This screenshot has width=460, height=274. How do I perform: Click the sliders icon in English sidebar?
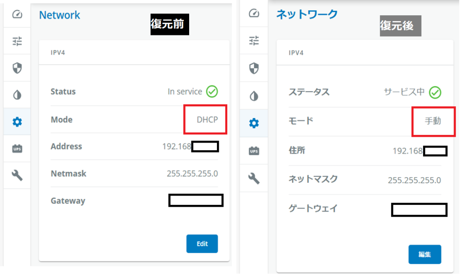pos(17,41)
